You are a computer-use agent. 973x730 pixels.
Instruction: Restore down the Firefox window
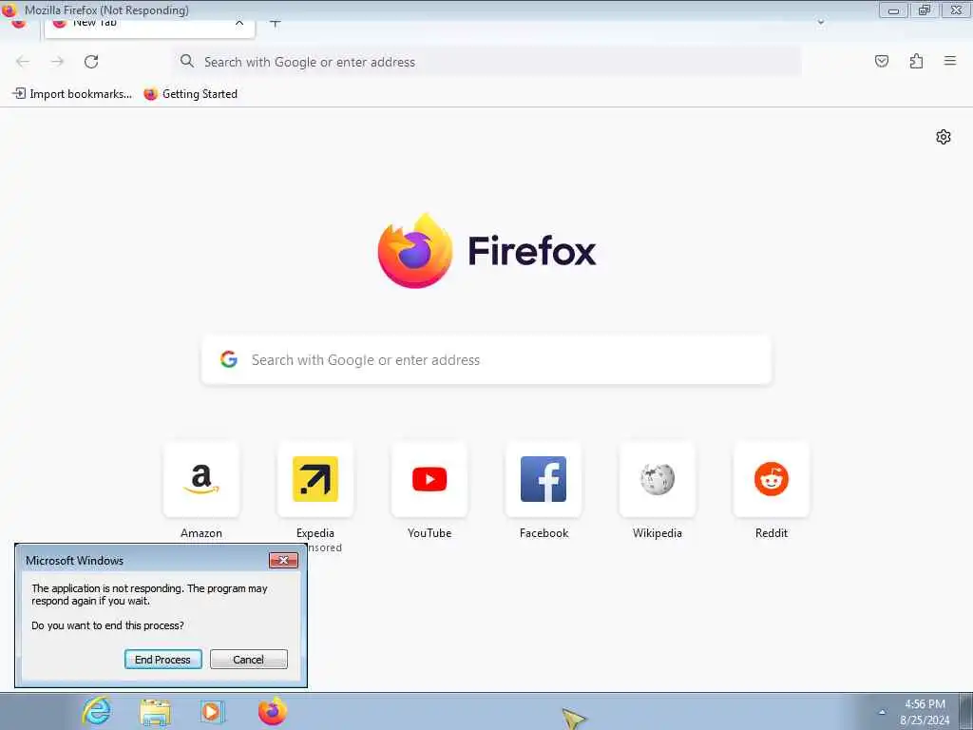[x=925, y=10]
